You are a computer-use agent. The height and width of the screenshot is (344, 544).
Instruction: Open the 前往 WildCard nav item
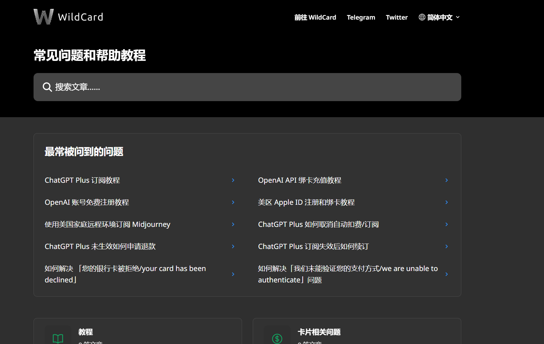[x=315, y=17]
